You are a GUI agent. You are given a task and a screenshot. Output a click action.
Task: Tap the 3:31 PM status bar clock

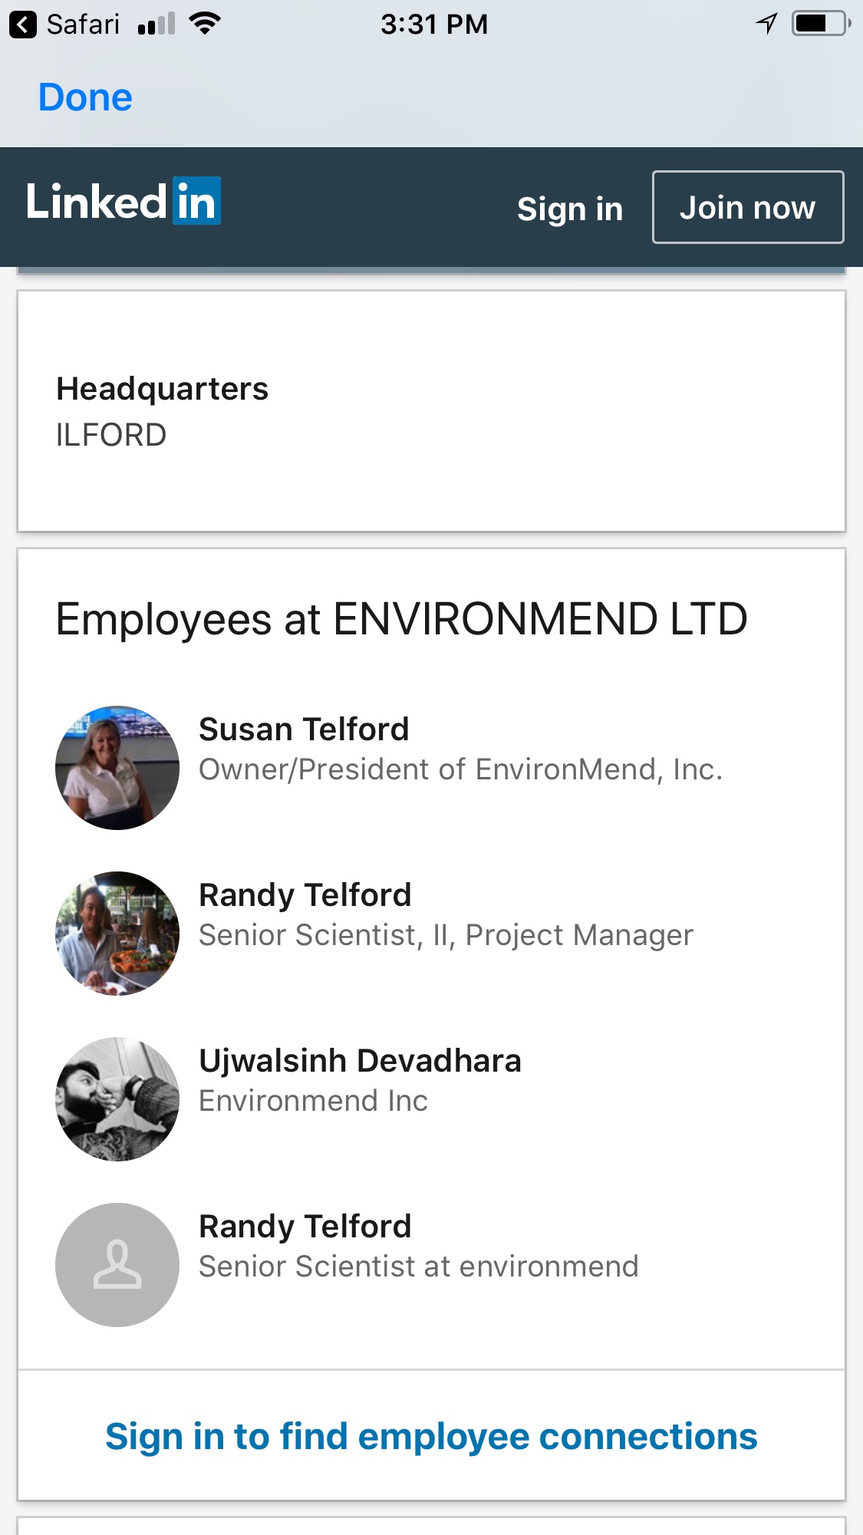(x=434, y=25)
